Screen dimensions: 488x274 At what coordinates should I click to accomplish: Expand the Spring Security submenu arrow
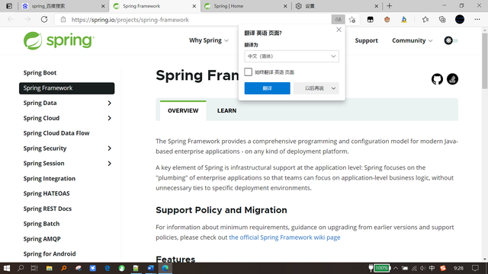[110, 148]
